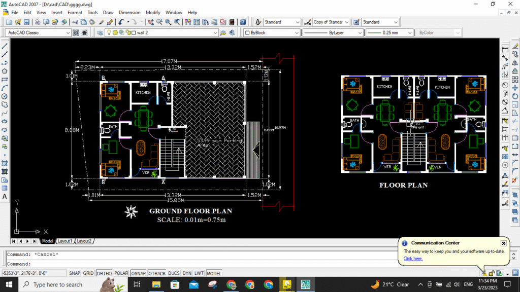Click the New drawing icon
Image resolution: width=520 pixels, height=292 pixels.
click(x=9, y=22)
